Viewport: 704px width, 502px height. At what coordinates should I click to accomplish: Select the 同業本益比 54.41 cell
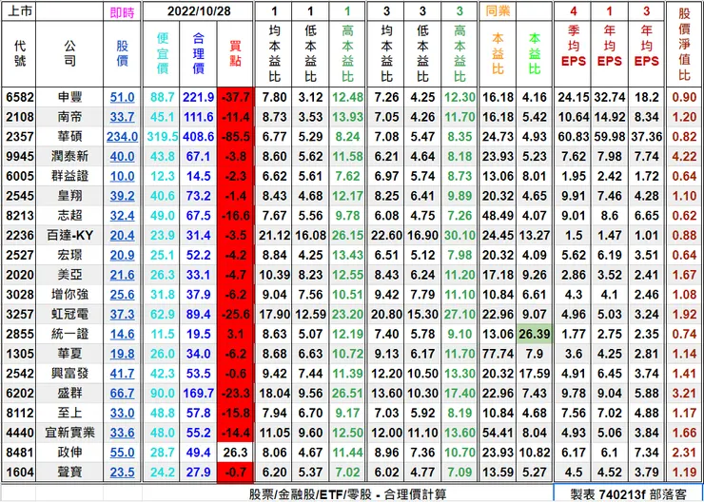click(498, 433)
